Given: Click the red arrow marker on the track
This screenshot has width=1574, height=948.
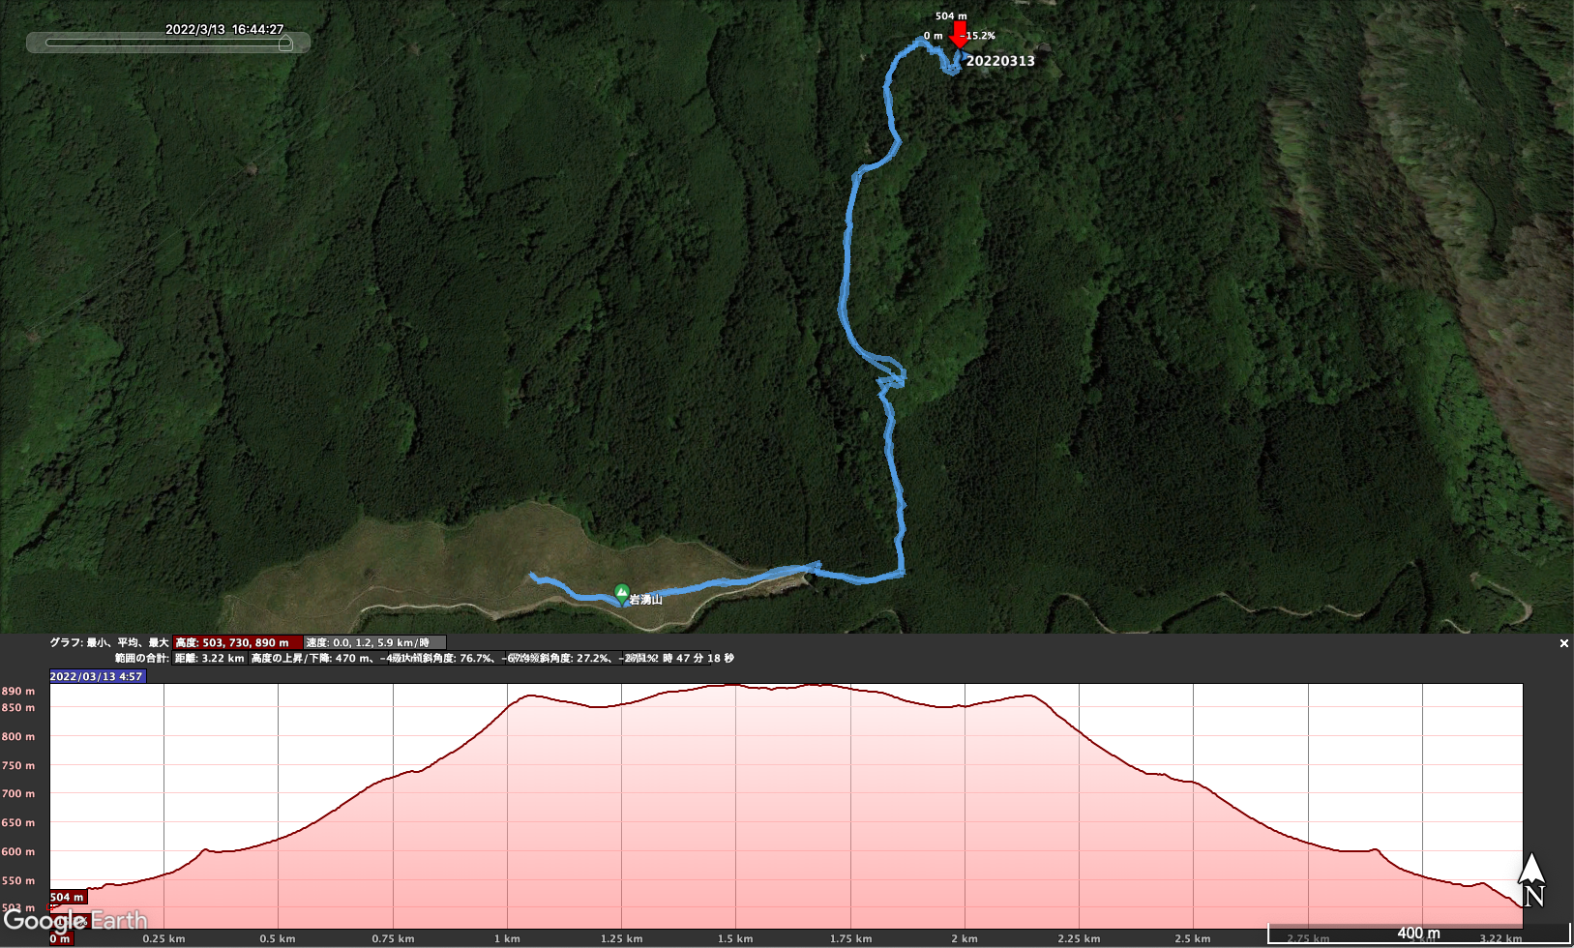Looking at the screenshot, I should 959,35.
